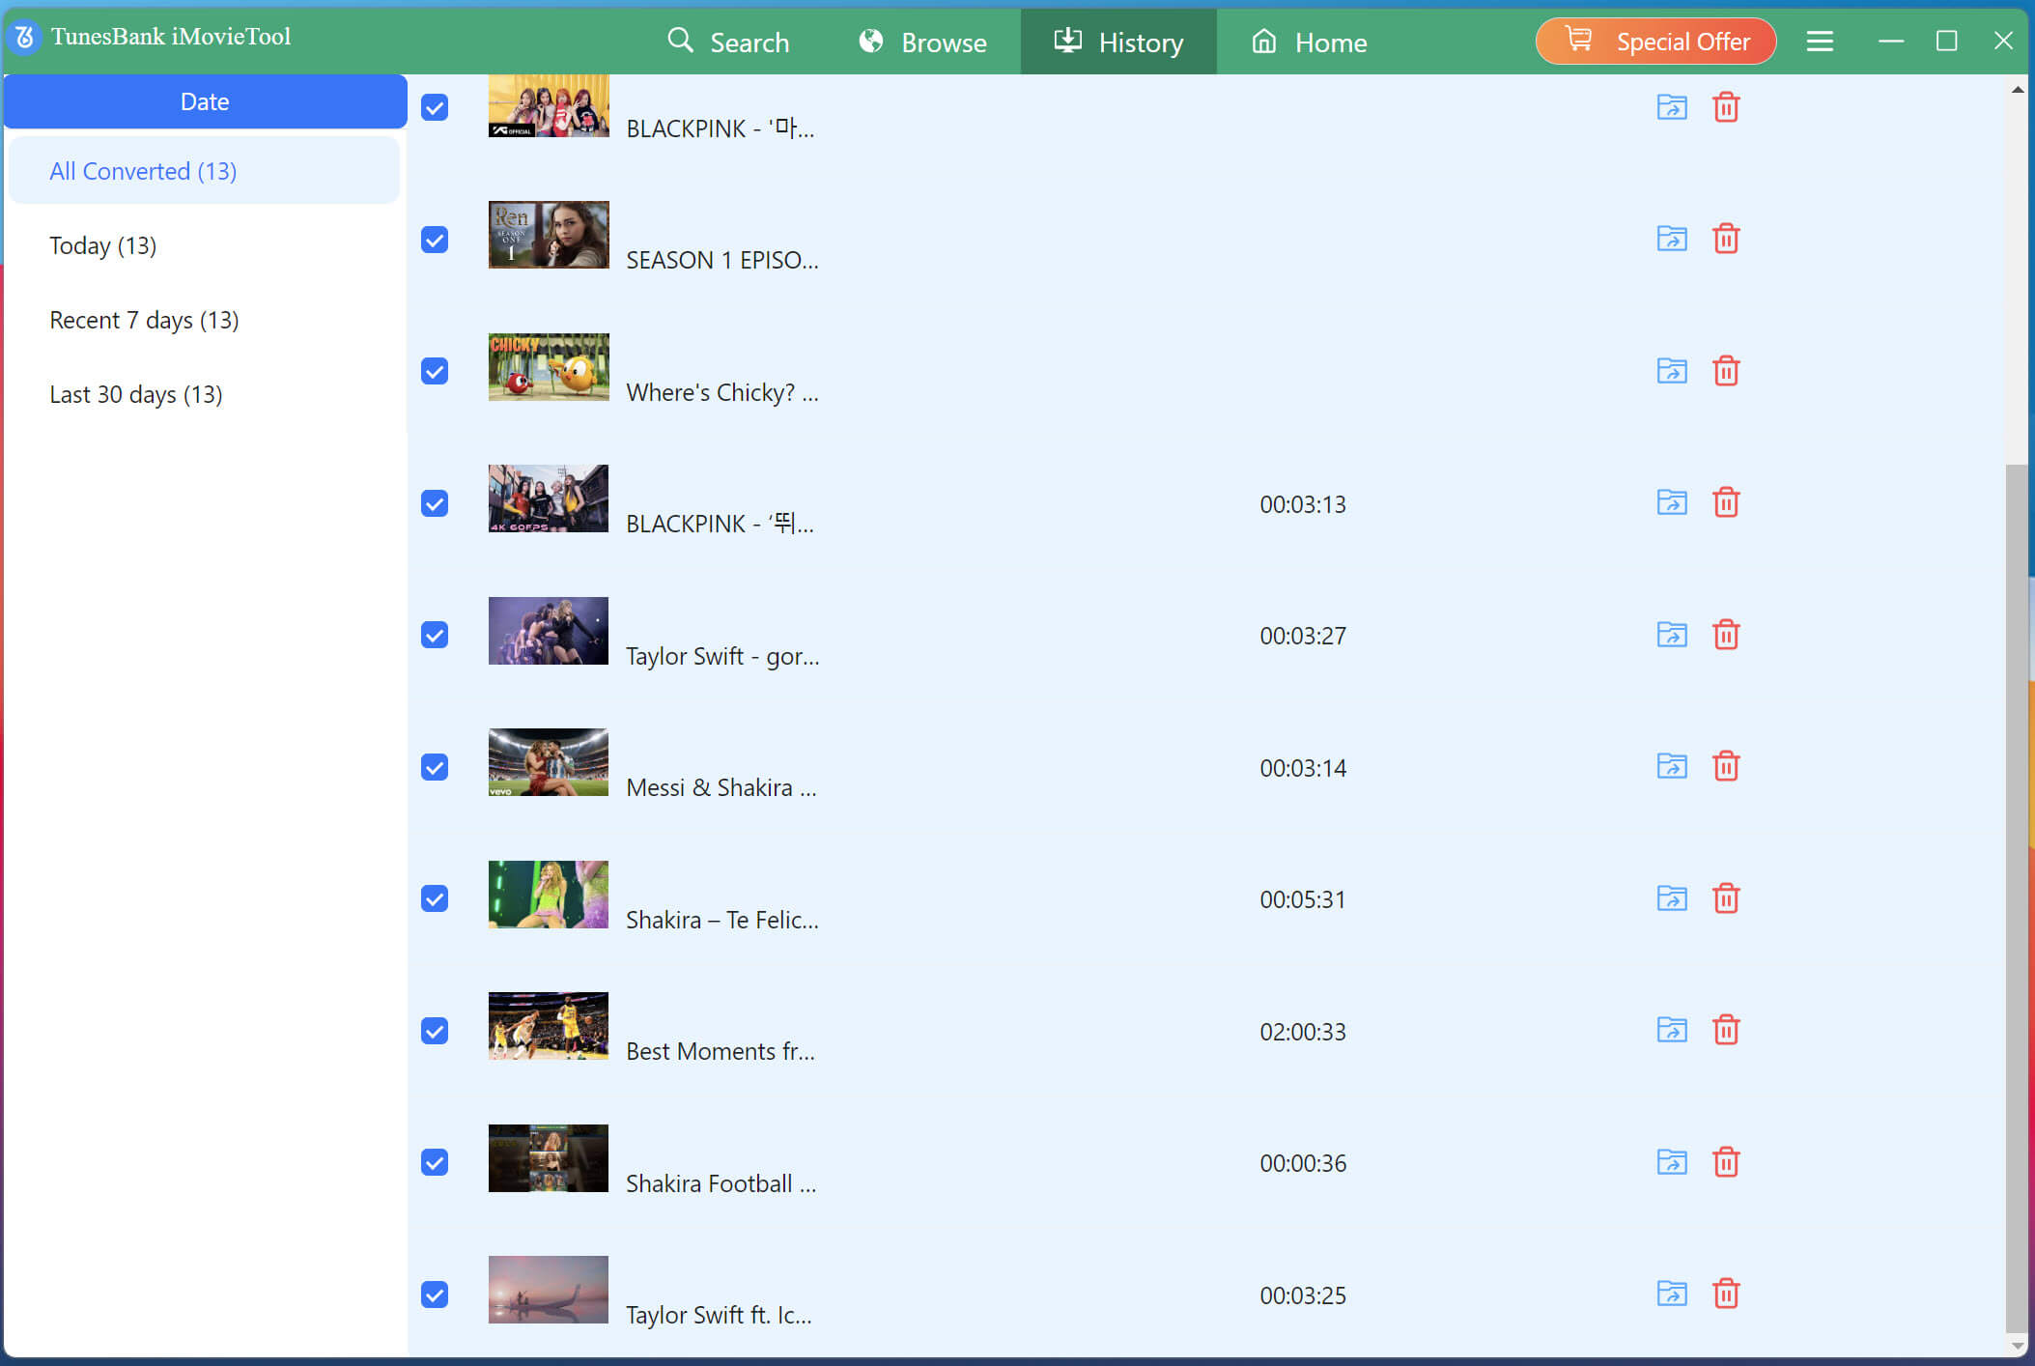Open folder of Shakira Football video
Viewport: 2035px width, 1366px height.
click(1672, 1162)
